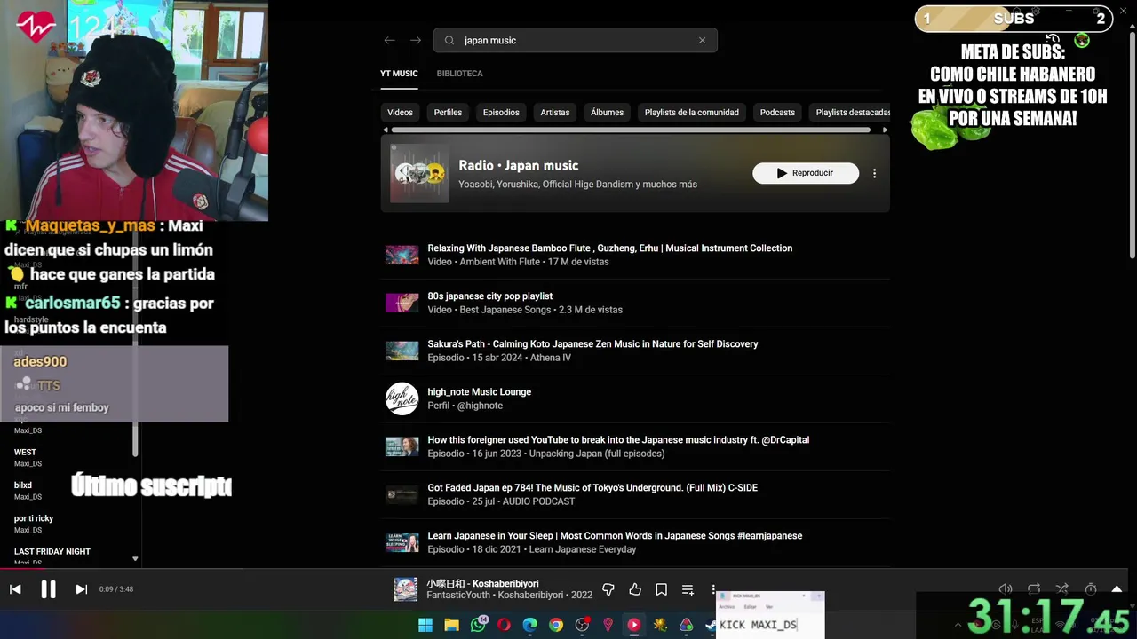Open the sleep timer icon
The image size is (1137, 639).
click(1091, 589)
